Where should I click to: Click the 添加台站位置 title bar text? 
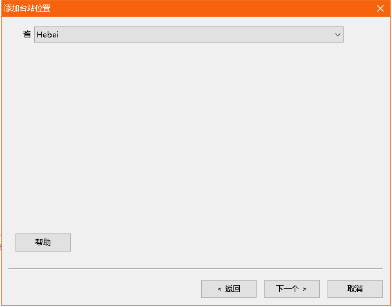(x=27, y=8)
